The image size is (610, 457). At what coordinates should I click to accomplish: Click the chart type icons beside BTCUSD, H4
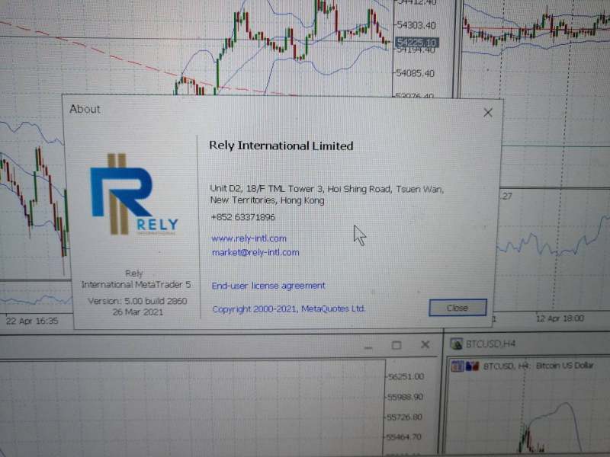click(465, 366)
